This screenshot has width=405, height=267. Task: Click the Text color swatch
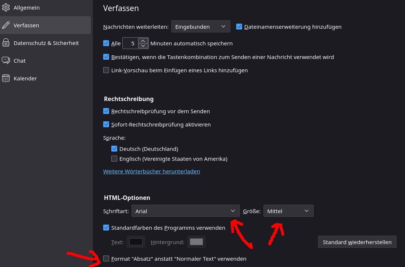pos(136,242)
